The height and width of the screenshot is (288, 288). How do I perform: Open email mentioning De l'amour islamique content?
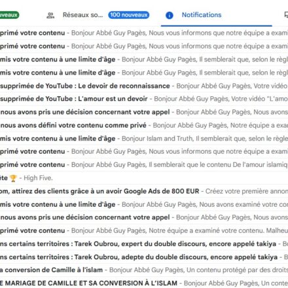click(x=144, y=165)
